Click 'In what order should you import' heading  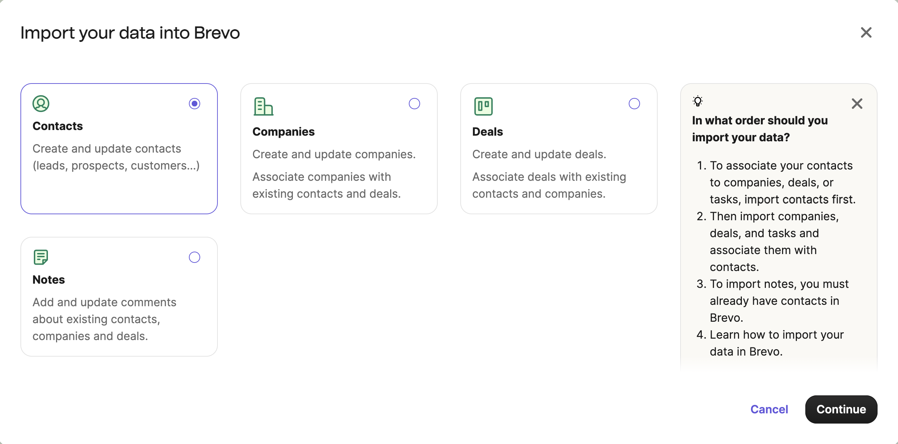click(760, 129)
